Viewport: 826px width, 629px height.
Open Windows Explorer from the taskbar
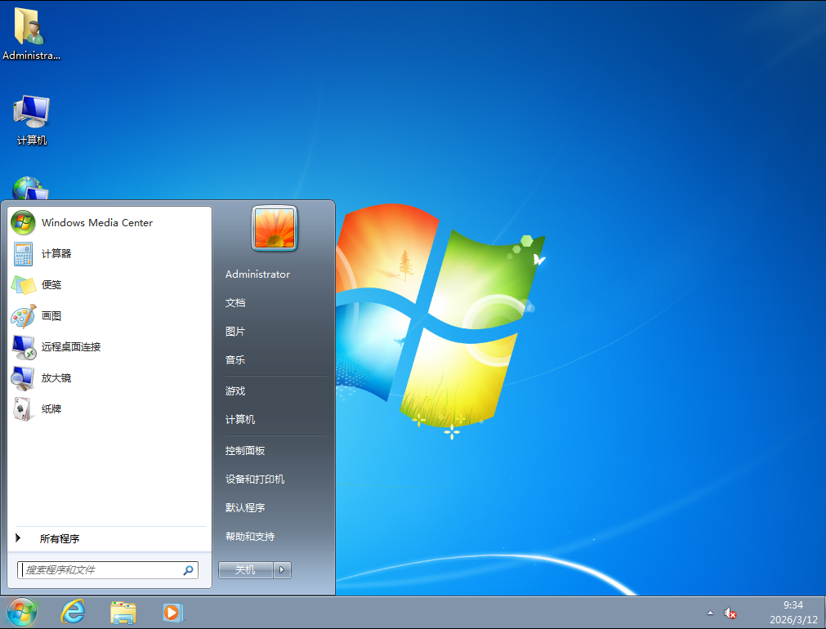click(x=123, y=612)
